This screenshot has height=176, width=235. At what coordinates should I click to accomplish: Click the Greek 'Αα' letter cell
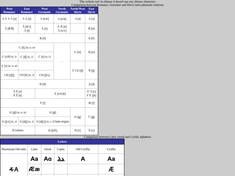[48, 159]
